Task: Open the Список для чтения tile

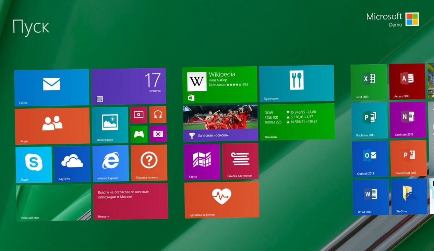Action: pyautogui.click(x=240, y=161)
